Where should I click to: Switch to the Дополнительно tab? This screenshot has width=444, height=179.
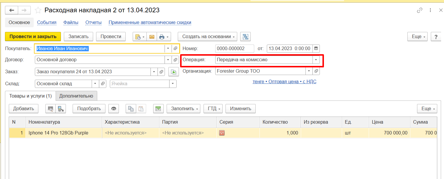click(76, 96)
